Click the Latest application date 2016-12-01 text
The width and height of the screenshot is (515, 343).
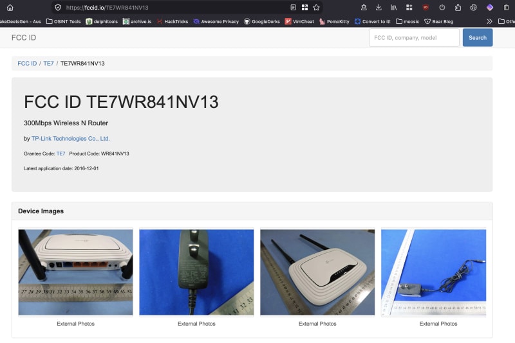(61, 168)
